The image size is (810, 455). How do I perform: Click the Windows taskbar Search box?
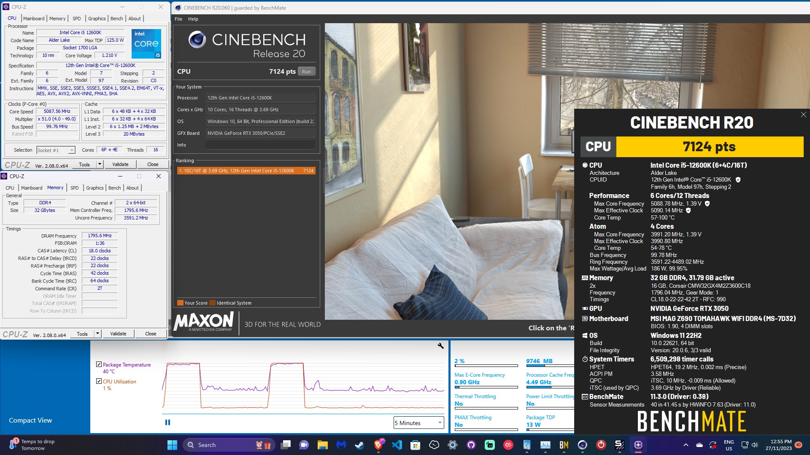[x=229, y=445]
